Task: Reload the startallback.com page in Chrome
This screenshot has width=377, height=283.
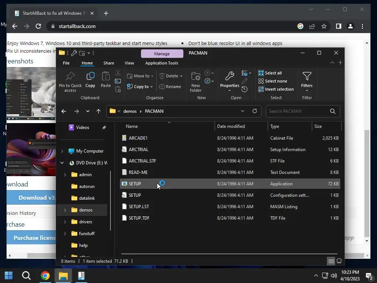Action: [x=38, y=26]
